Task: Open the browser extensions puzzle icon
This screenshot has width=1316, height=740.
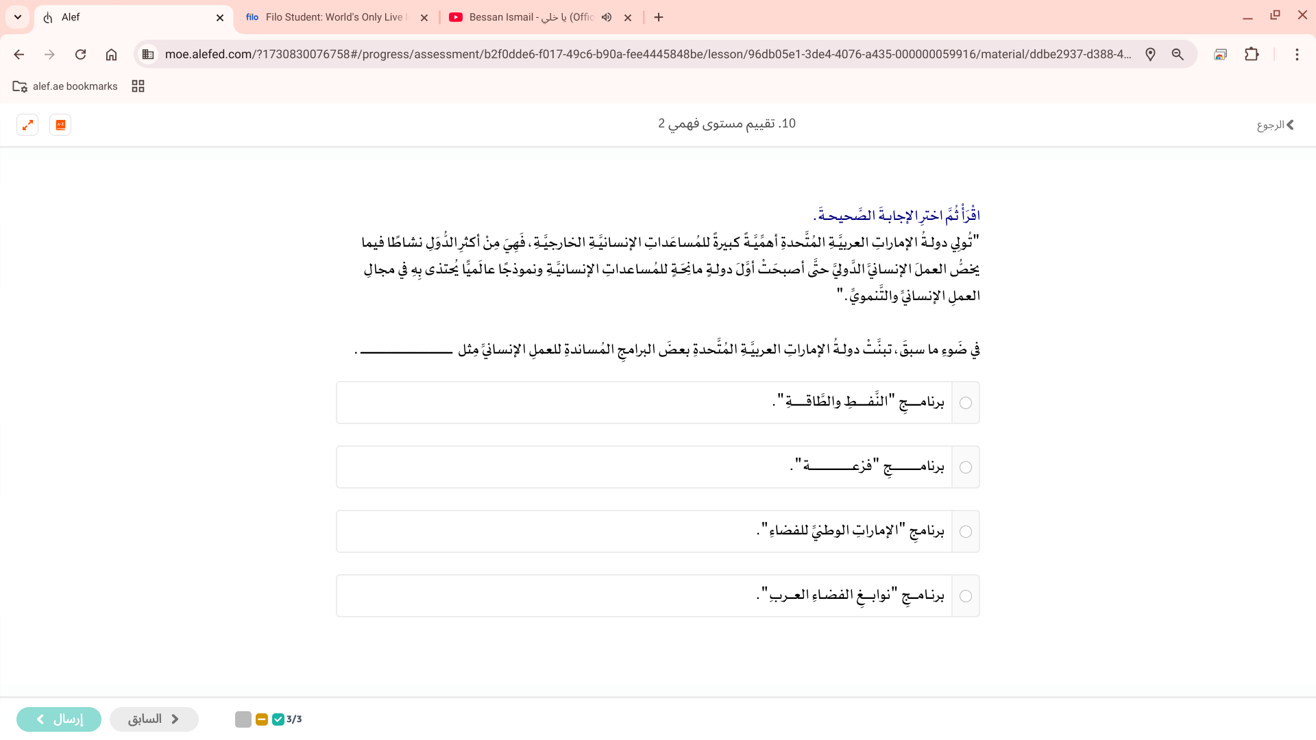Action: click(x=1252, y=54)
